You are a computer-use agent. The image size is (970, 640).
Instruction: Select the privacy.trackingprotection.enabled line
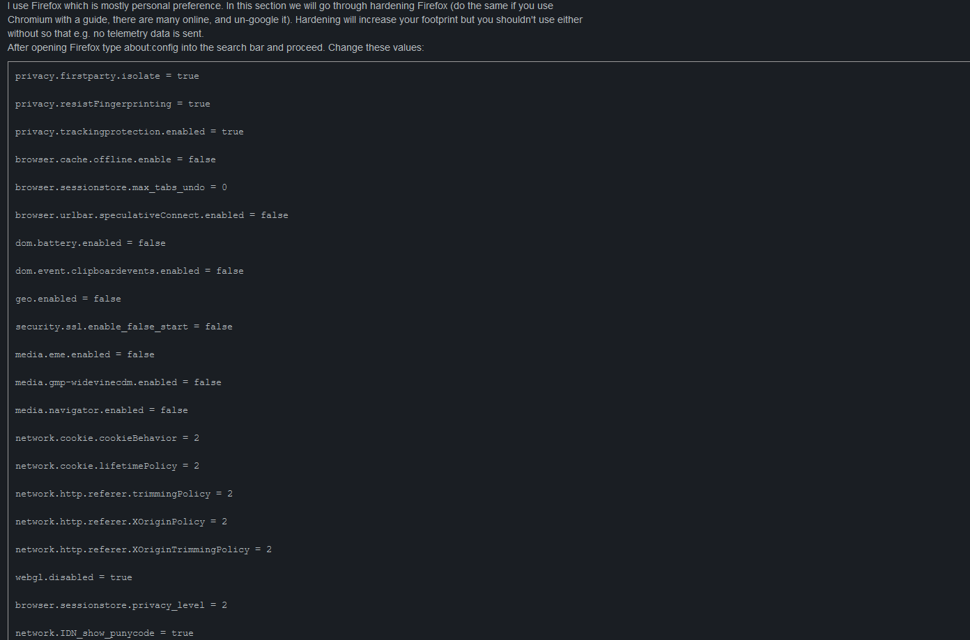[129, 132]
